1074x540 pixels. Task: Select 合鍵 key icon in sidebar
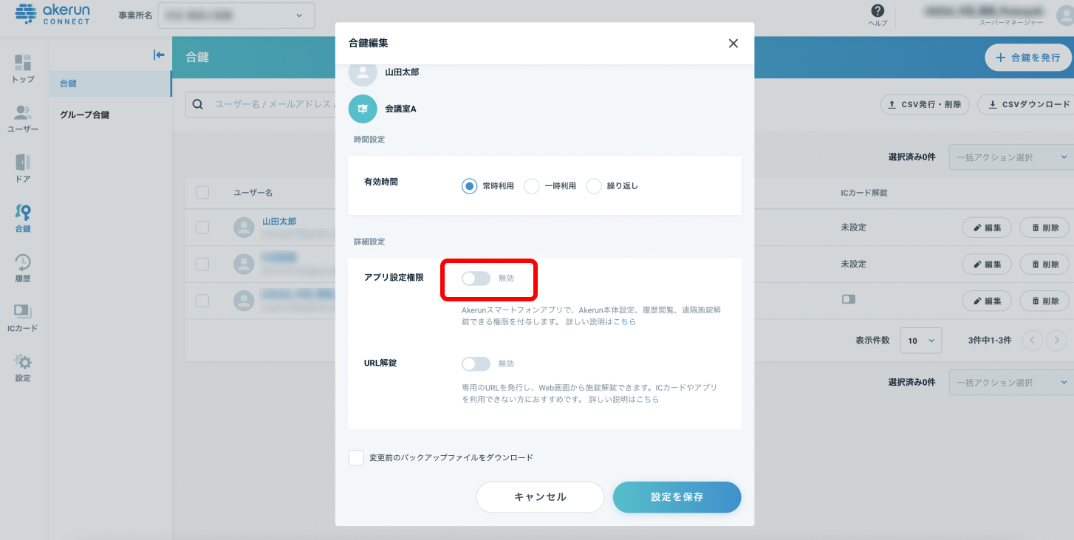[23, 219]
